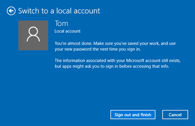Go back using the circled arrow icon
This screenshot has width=195, height=126.
click(x=11, y=11)
